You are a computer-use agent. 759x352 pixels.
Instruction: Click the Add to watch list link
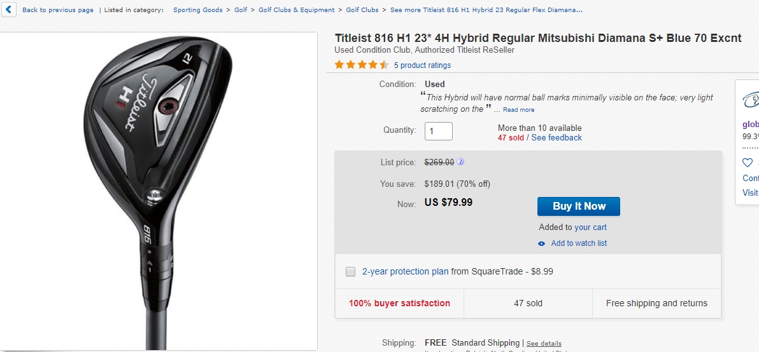(x=579, y=243)
